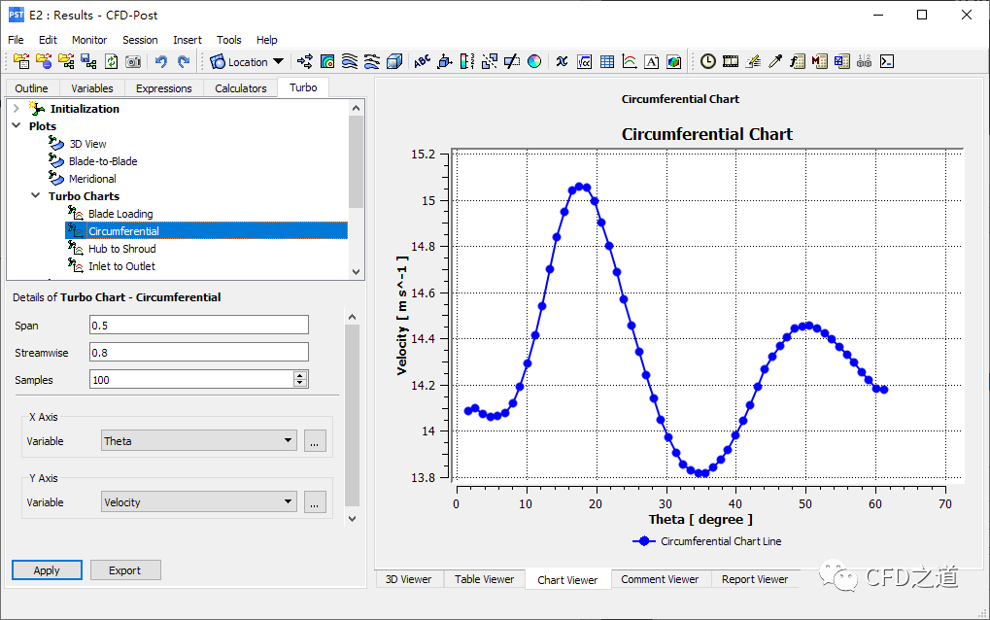The image size is (990, 620).
Task: Click the Animation filmstrip icon
Action: pos(731,61)
